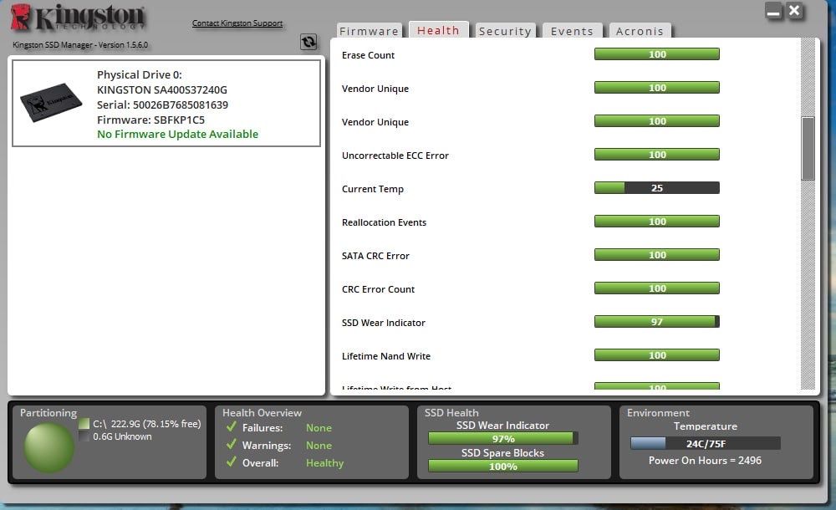Click the Erase Count bar
Screen dimensions: 836x510
click(x=657, y=54)
